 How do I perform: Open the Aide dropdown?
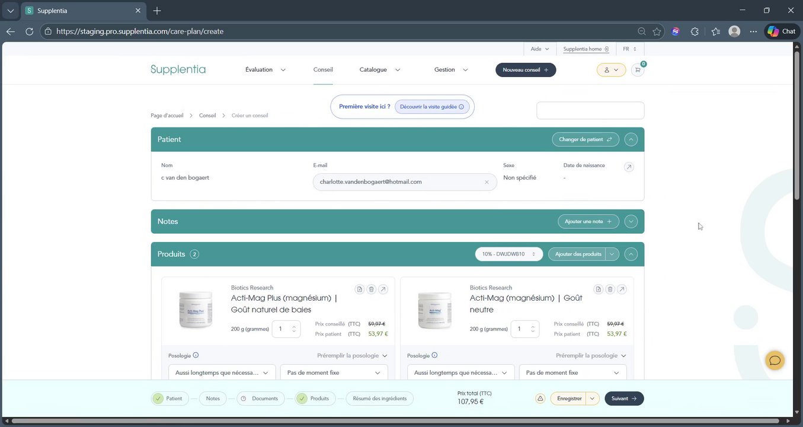pyautogui.click(x=540, y=49)
